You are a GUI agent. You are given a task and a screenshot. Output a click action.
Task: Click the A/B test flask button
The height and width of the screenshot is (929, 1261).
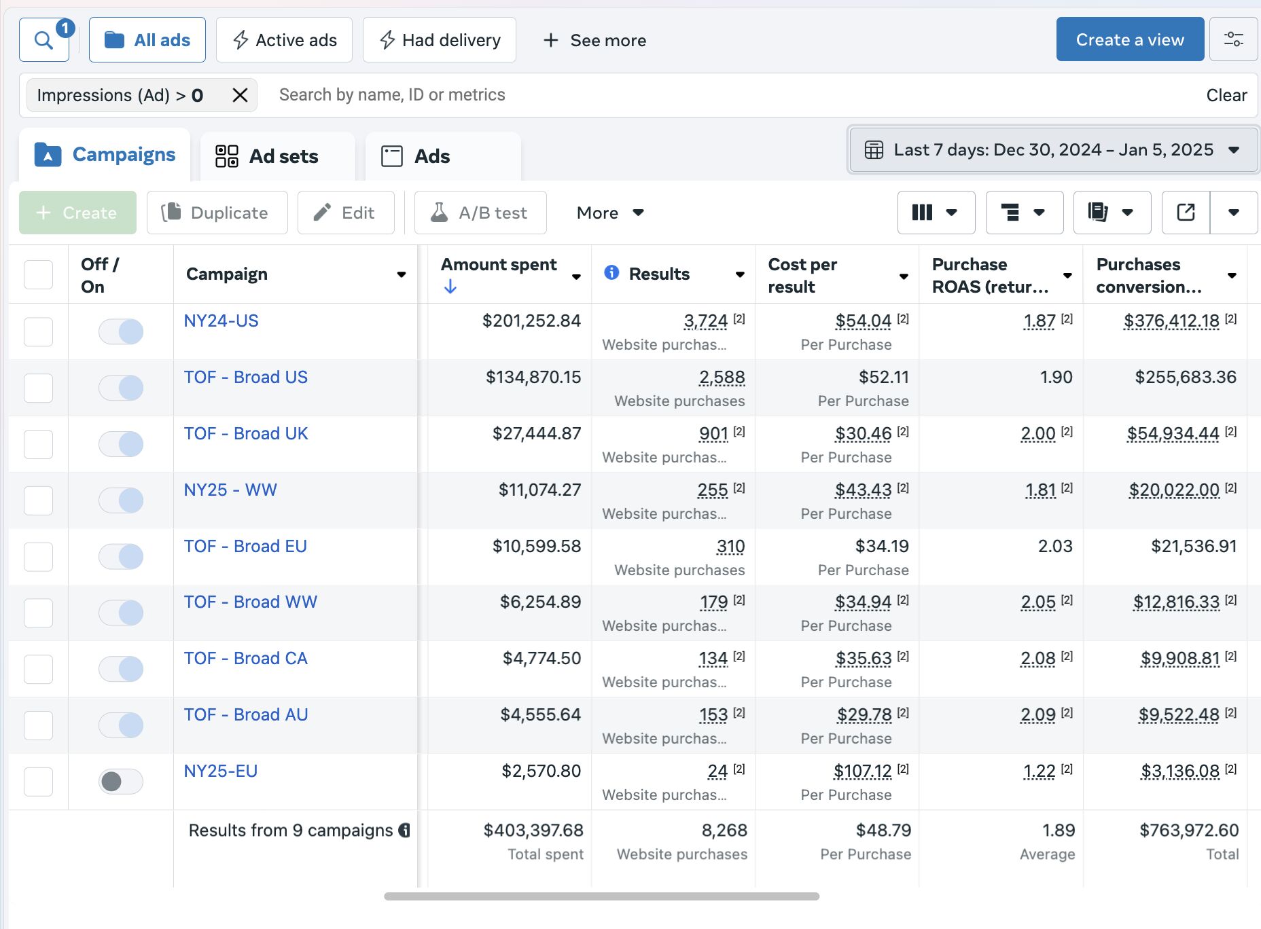(x=480, y=213)
